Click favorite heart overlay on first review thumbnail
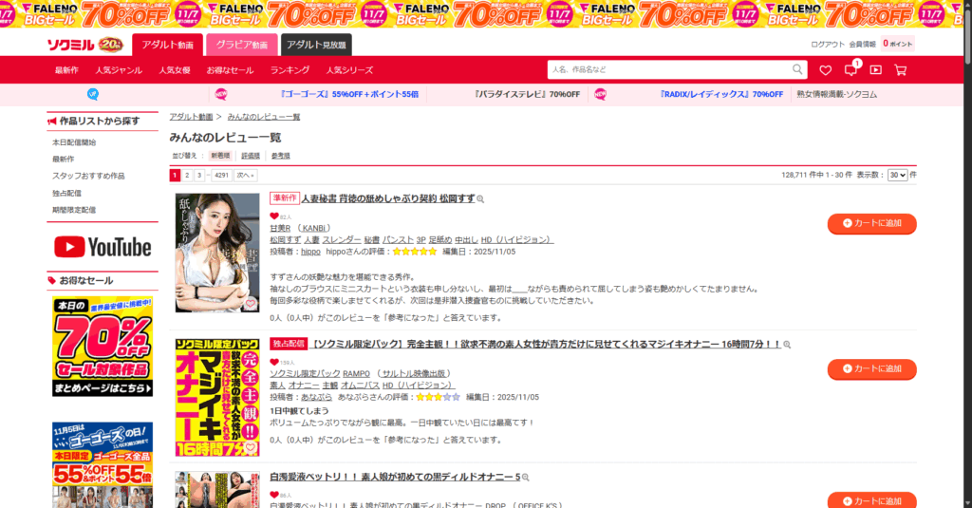The height and width of the screenshot is (508, 972). pos(250,304)
